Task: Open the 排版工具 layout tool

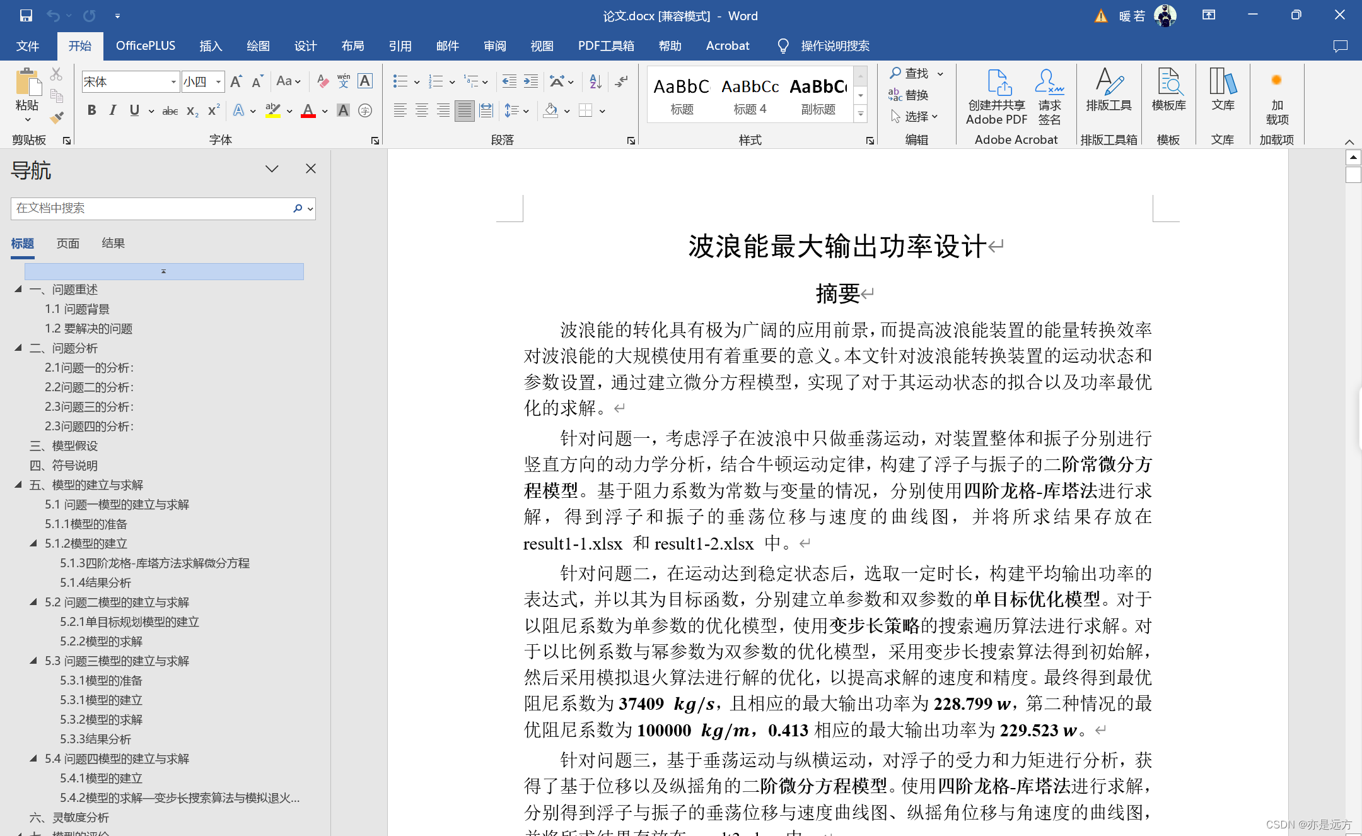Action: click(x=1108, y=90)
